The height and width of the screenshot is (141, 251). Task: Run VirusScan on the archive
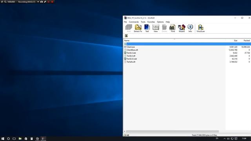[200, 28]
